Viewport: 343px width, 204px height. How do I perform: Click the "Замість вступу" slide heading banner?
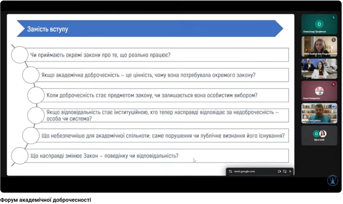150,29
